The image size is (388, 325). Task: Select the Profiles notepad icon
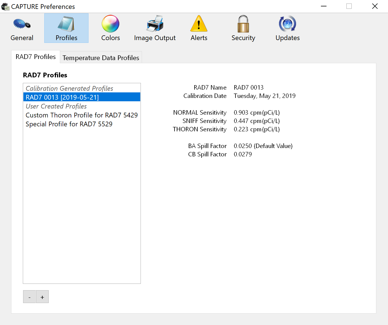click(x=66, y=24)
